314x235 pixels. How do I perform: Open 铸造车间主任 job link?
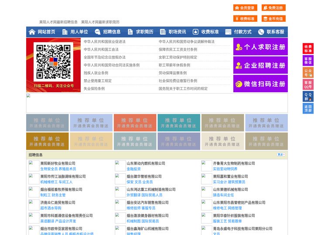tap(223, 195)
